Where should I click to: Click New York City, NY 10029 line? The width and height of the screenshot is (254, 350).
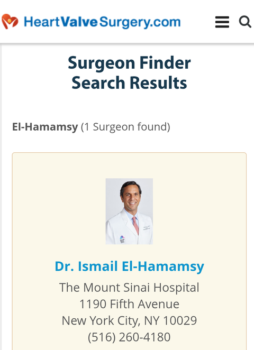pos(129,320)
